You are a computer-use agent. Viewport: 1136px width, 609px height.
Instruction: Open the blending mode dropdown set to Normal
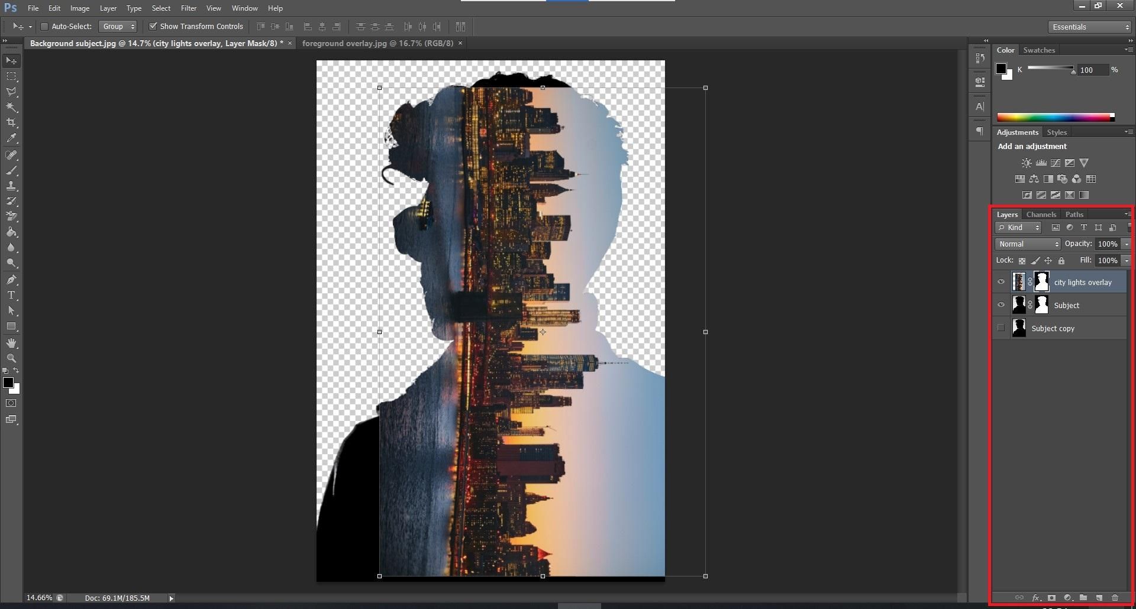[x=1027, y=244]
